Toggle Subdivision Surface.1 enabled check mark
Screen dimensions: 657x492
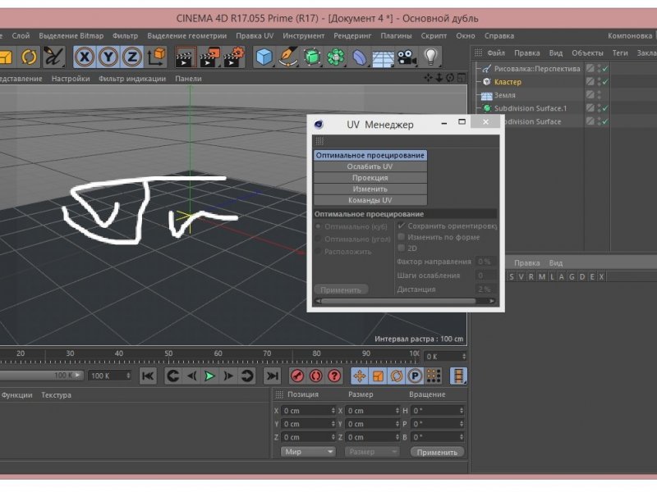click(605, 108)
